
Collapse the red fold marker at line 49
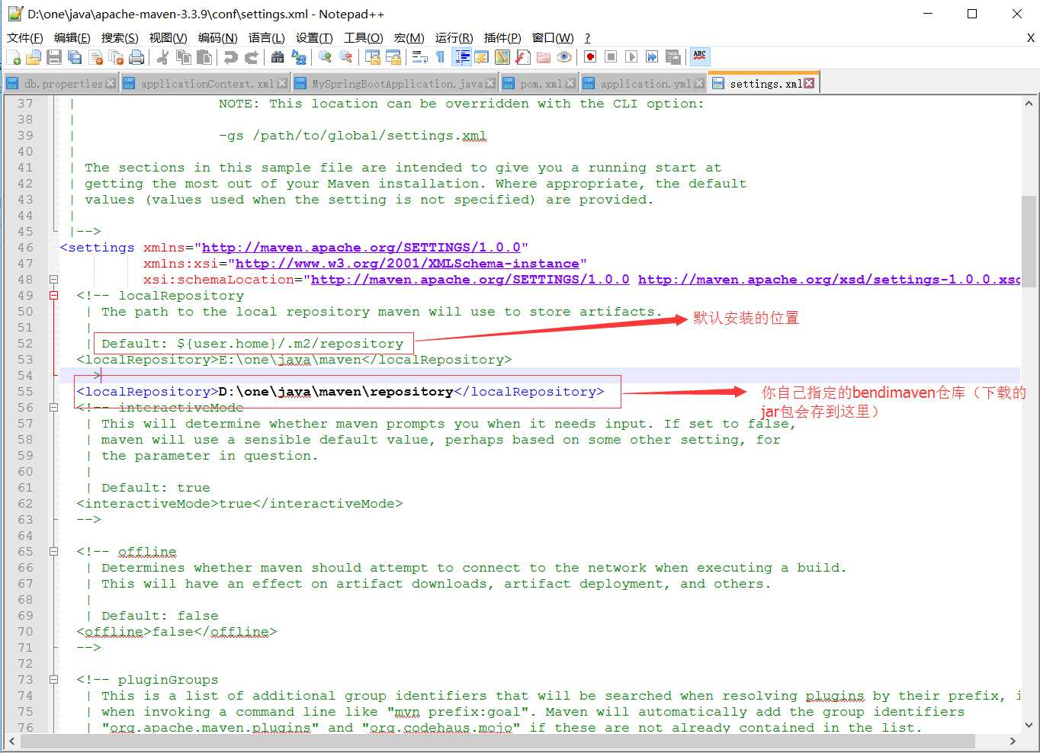pyautogui.click(x=53, y=296)
